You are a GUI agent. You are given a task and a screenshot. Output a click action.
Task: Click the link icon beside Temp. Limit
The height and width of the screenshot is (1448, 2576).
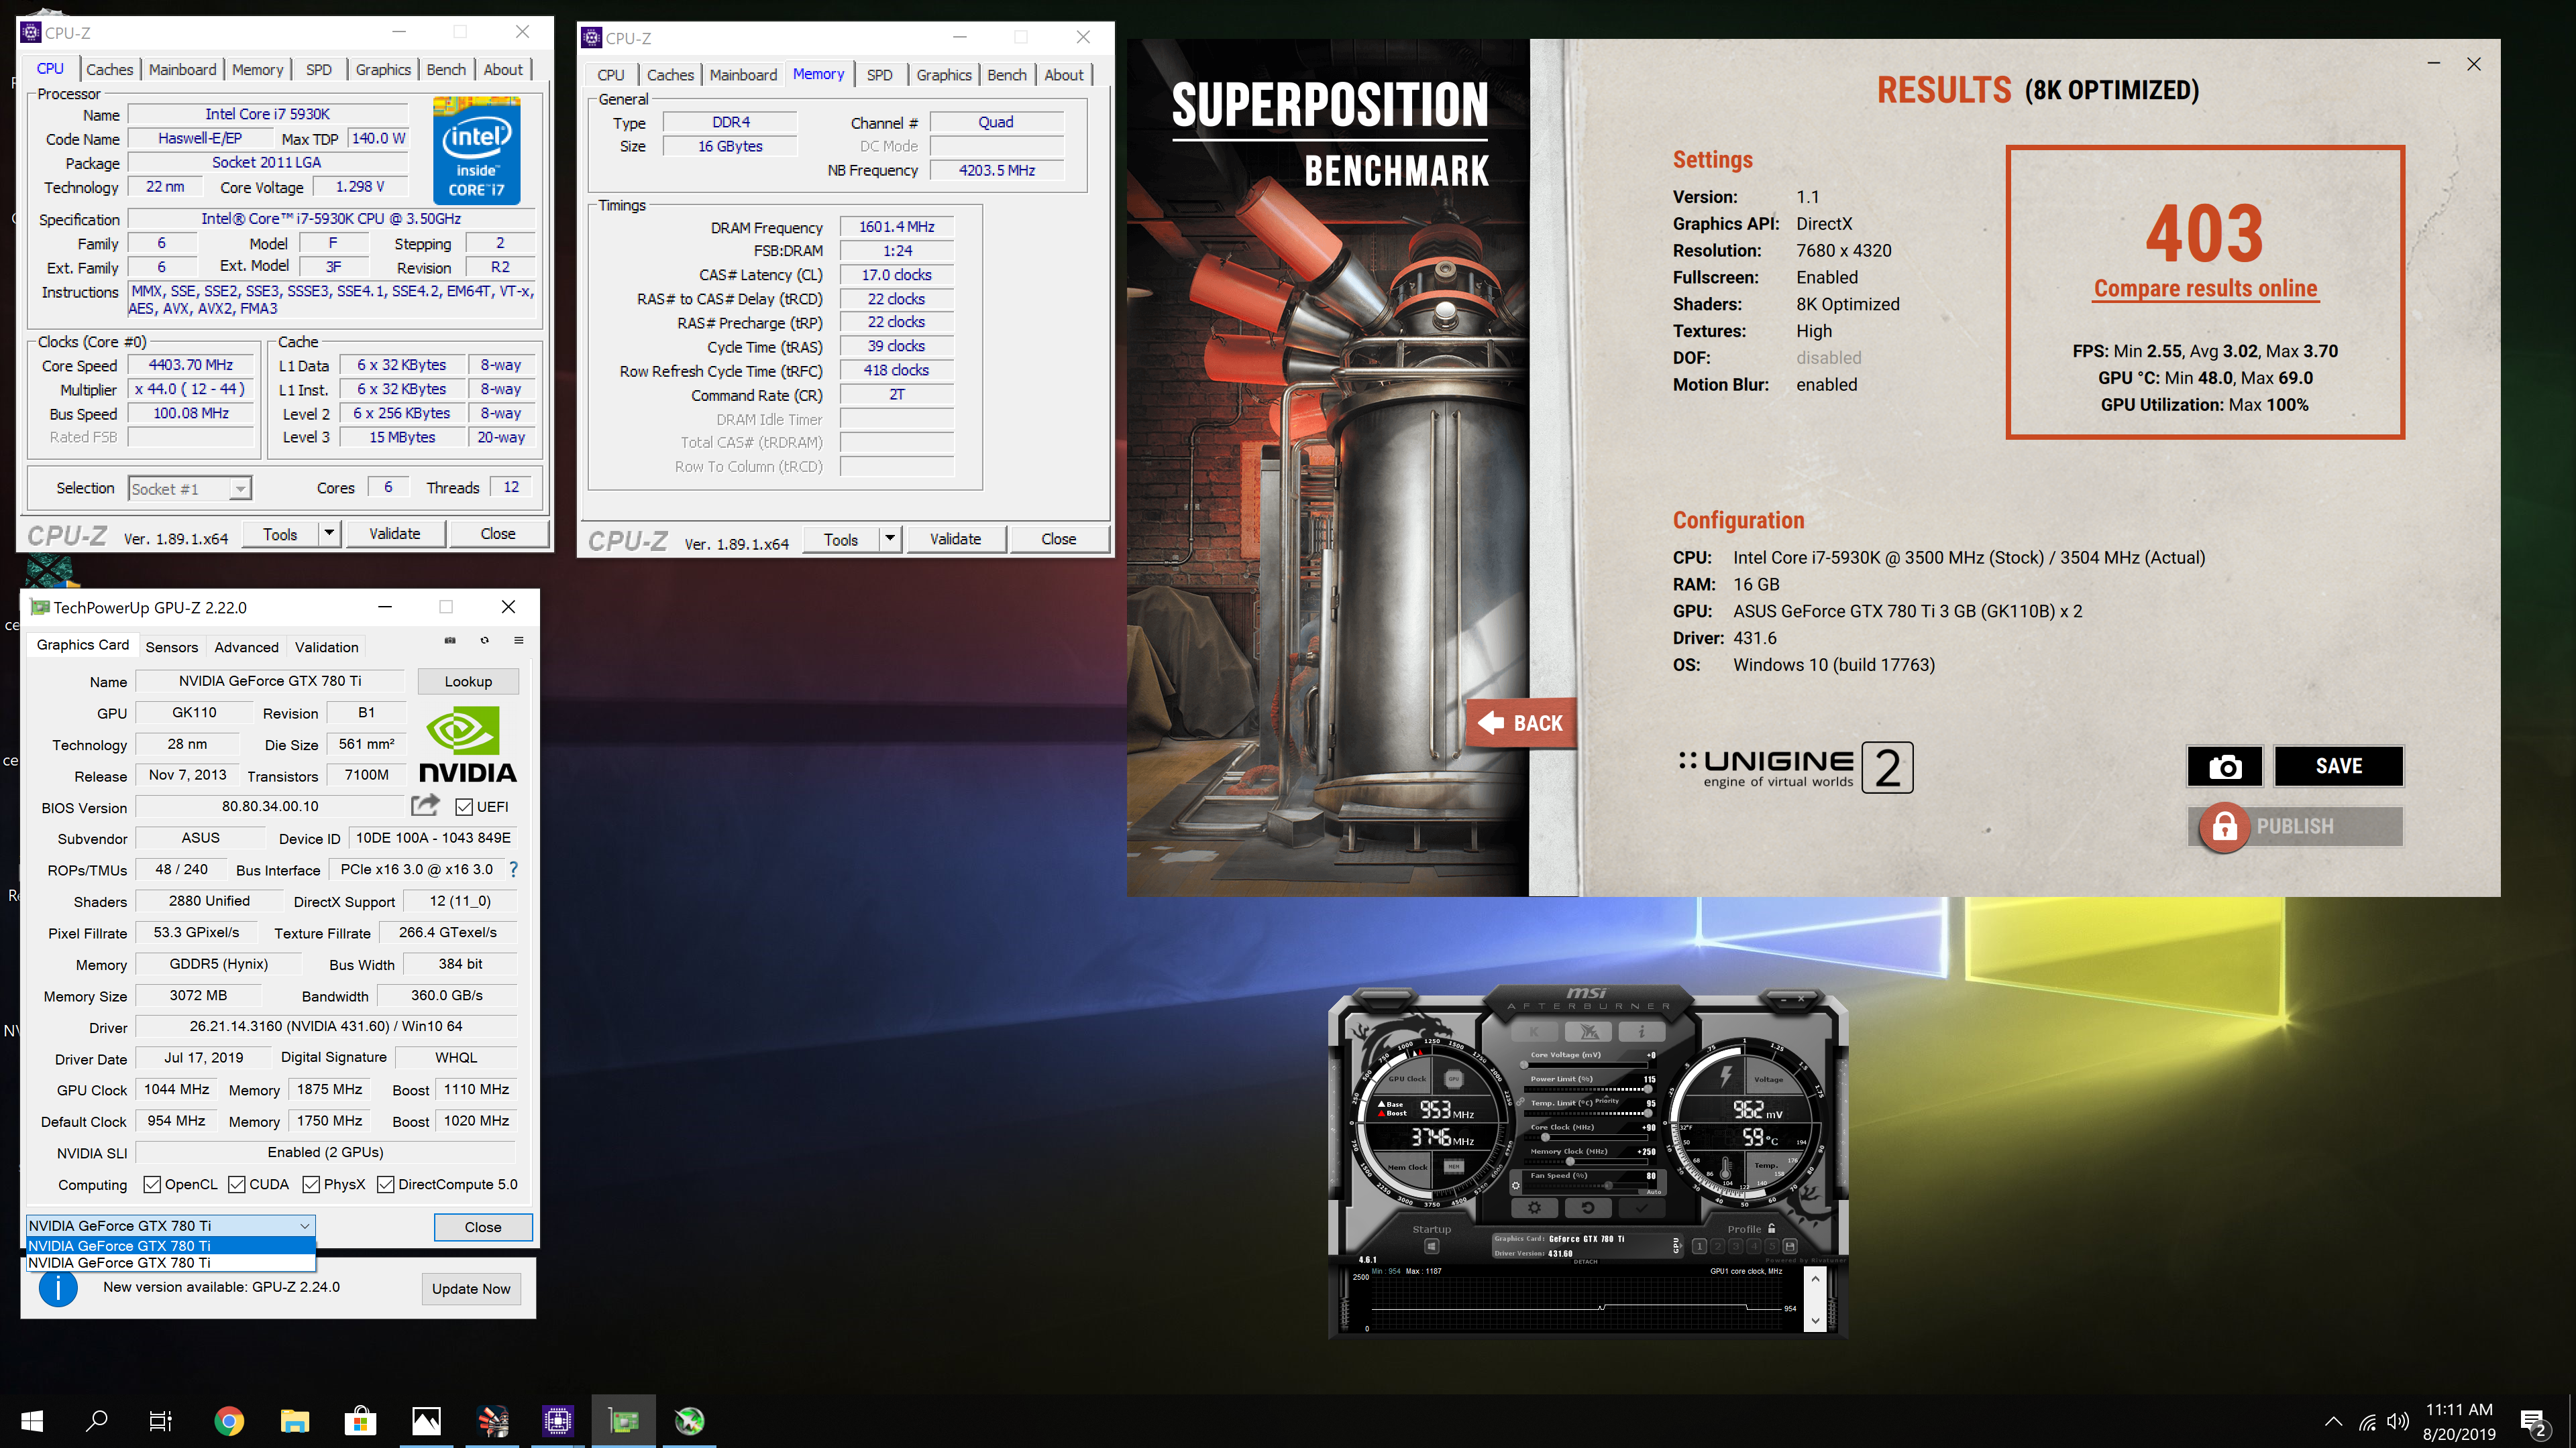click(1521, 1102)
